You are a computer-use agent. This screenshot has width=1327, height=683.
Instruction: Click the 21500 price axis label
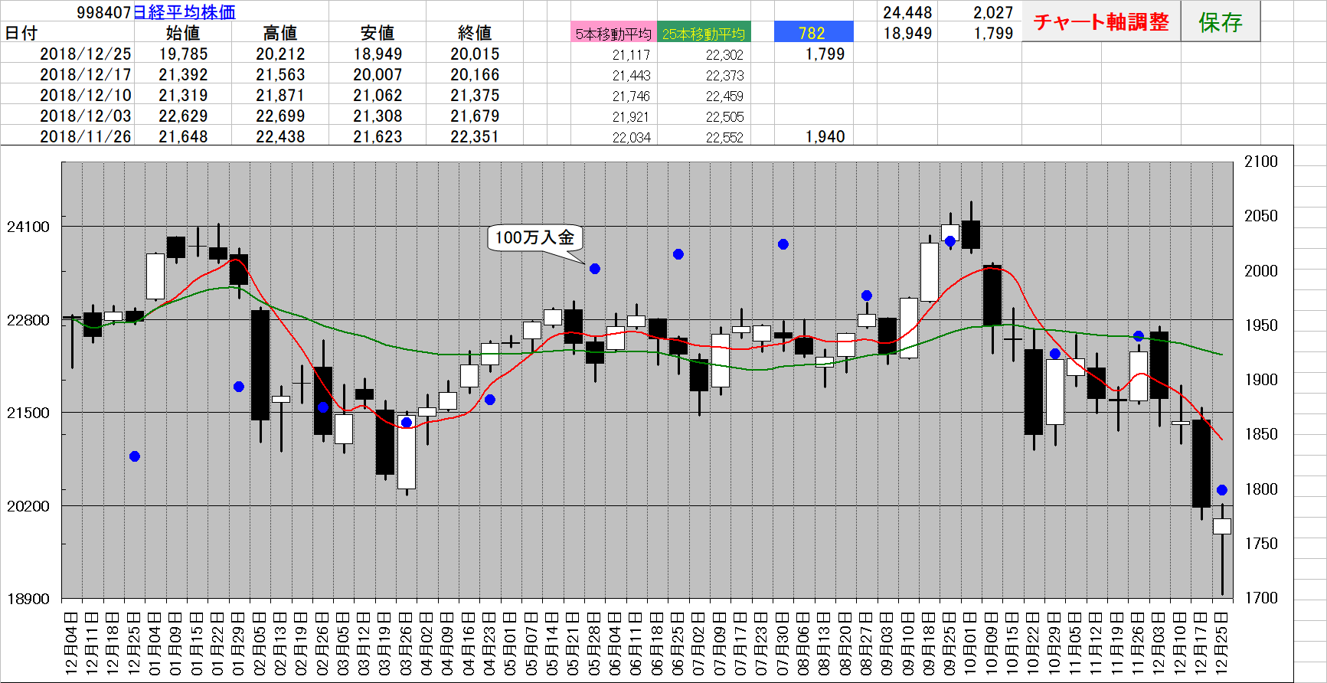[x=28, y=413]
